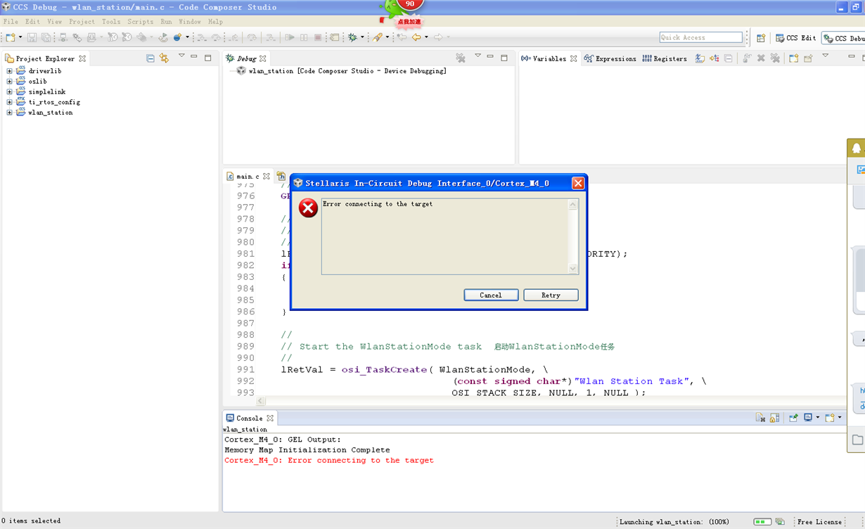865x529 pixels.
Task: Toggle Link with Editor in Project Explorer
Action: 164,58
